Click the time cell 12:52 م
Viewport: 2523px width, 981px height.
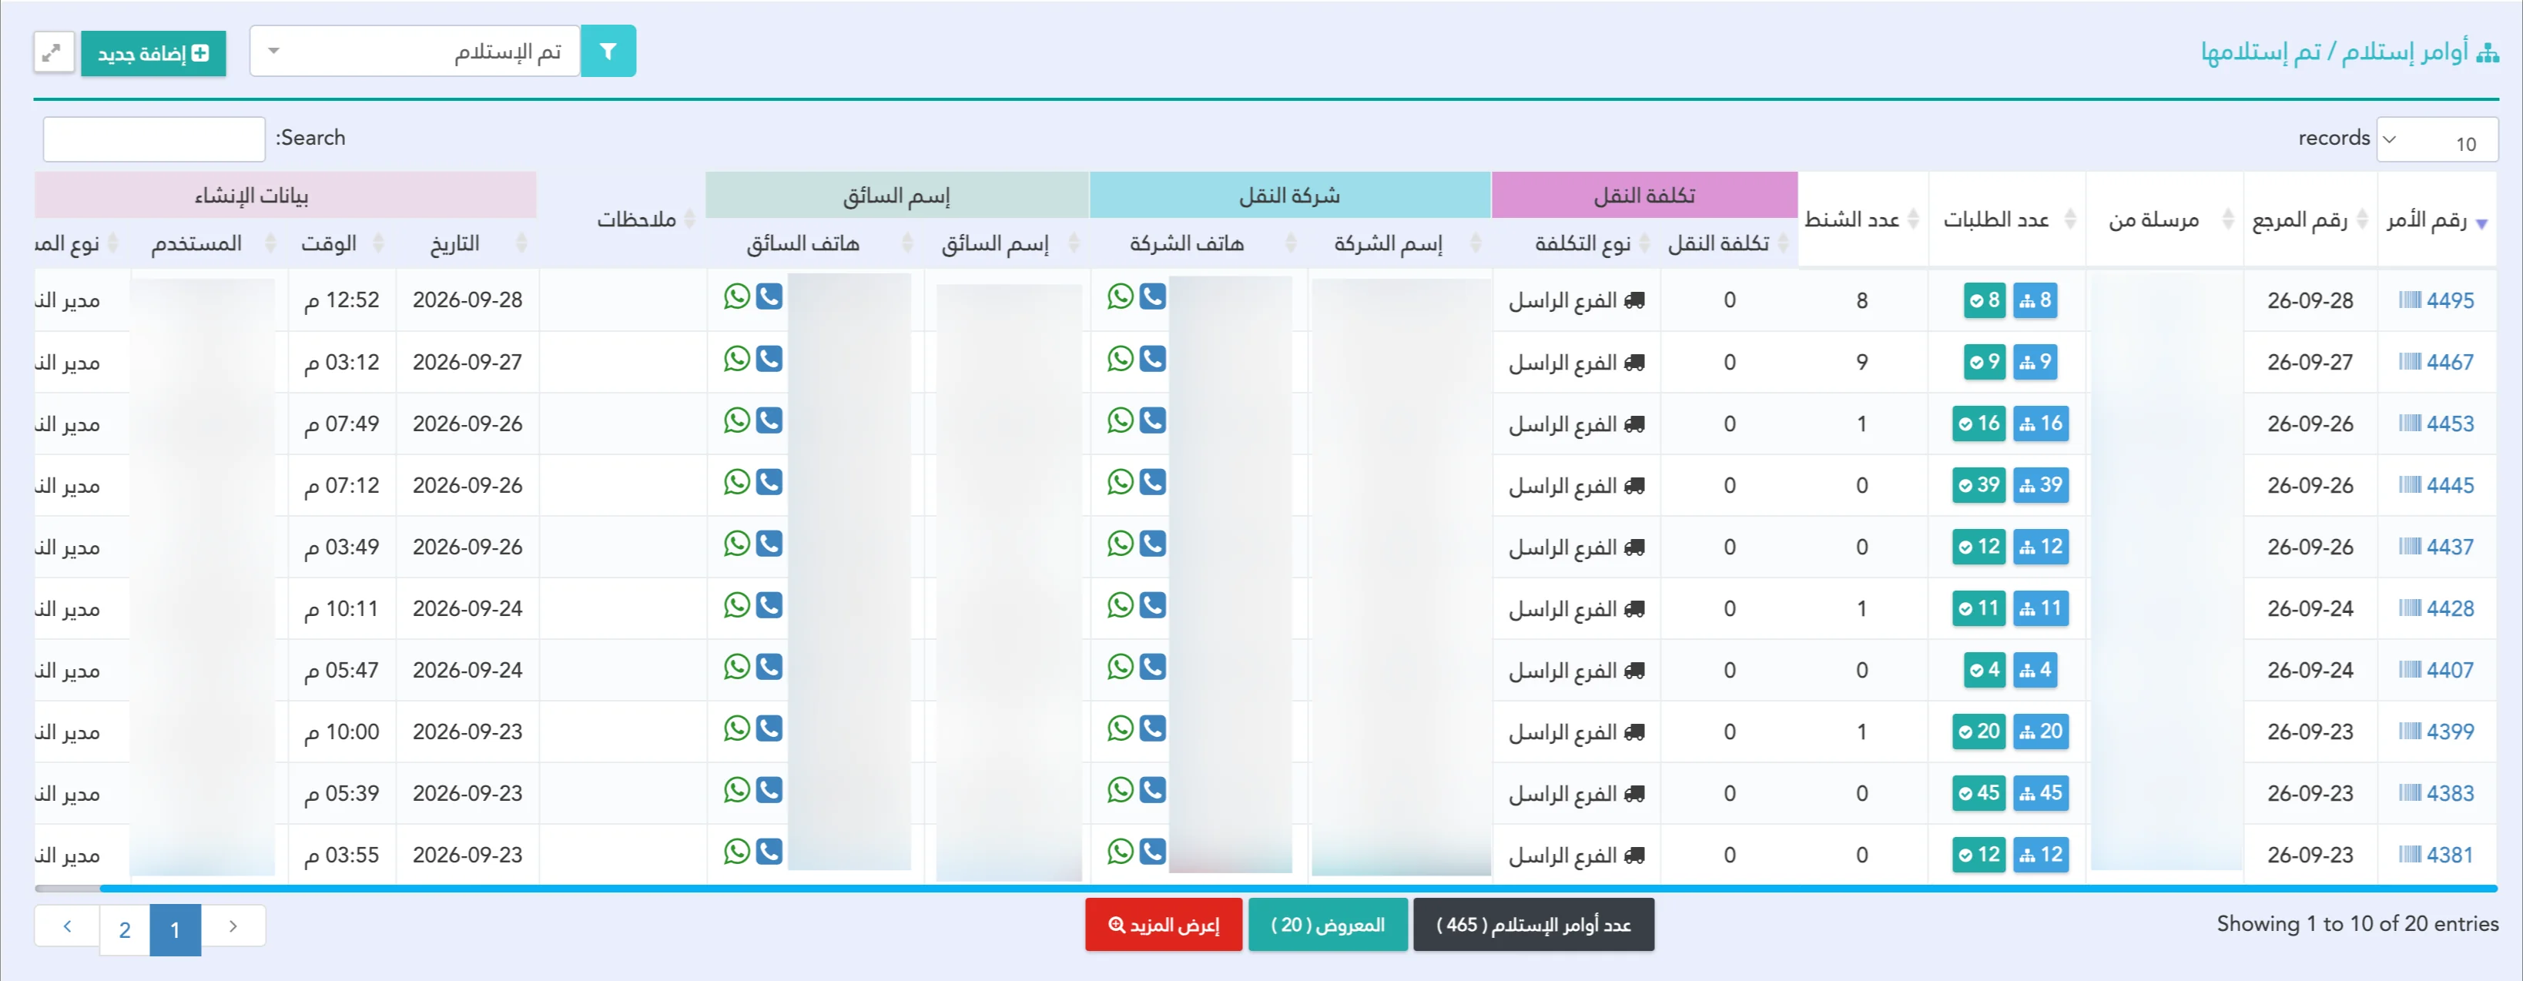coord(342,300)
